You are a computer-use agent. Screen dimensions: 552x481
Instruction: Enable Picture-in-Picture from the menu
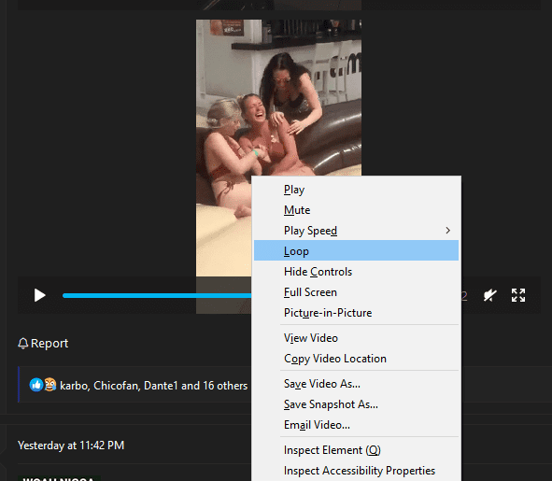pyautogui.click(x=356, y=313)
